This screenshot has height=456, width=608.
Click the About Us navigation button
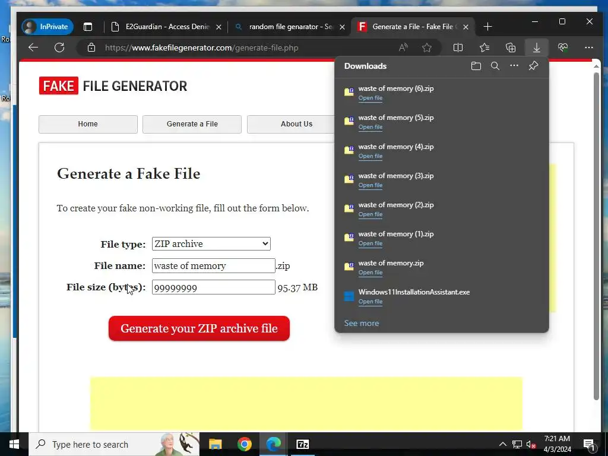(291, 124)
